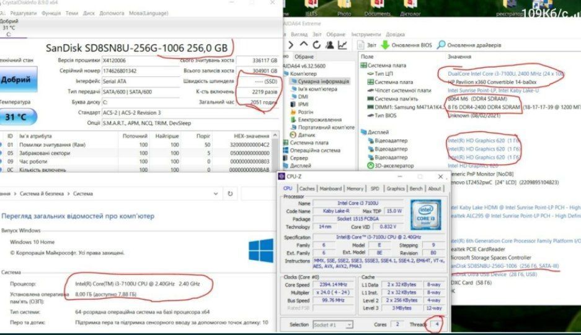Open Теми menu in CrystalDiskInfo
This screenshot has width=581, height=335.
pos(72,13)
